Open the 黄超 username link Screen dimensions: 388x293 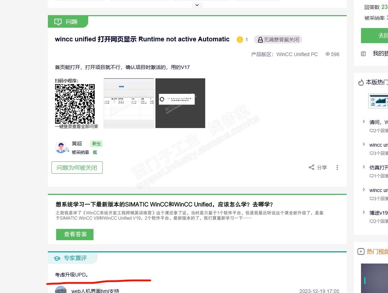click(x=77, y=143)
